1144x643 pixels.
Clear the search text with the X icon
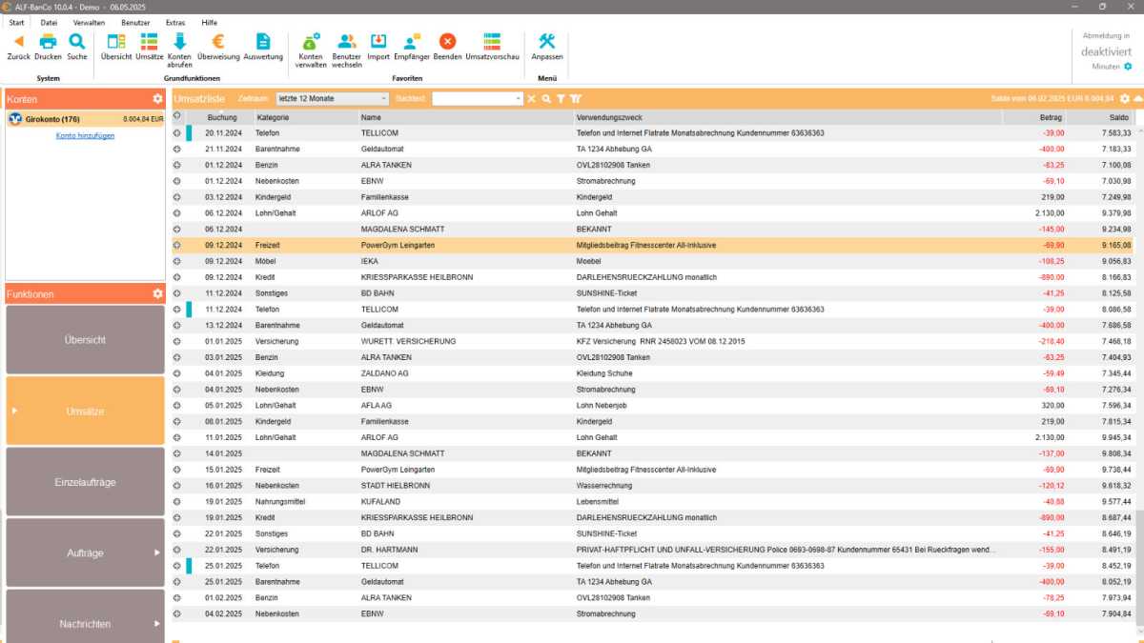[532, 98]
